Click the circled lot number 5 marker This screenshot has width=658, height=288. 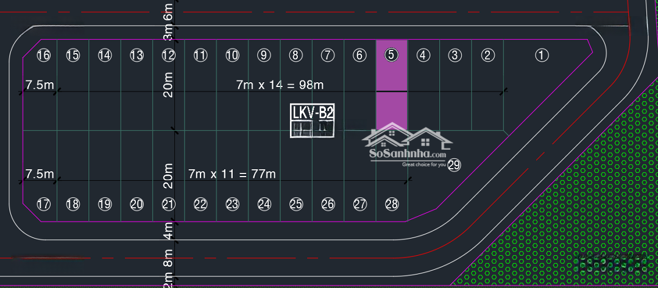pos(392,55)
